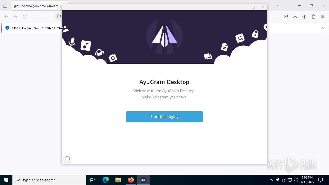Open the volume control in system tray
Viewport: 329px width, 185px height.
[x=296, y=180]
